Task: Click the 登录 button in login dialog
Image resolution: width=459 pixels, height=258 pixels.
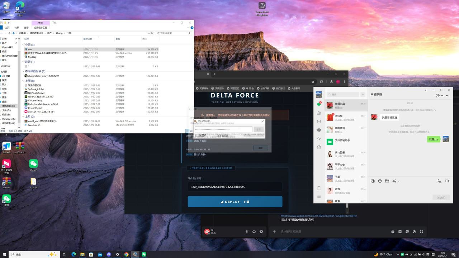Action: click(x=259, y=129)
